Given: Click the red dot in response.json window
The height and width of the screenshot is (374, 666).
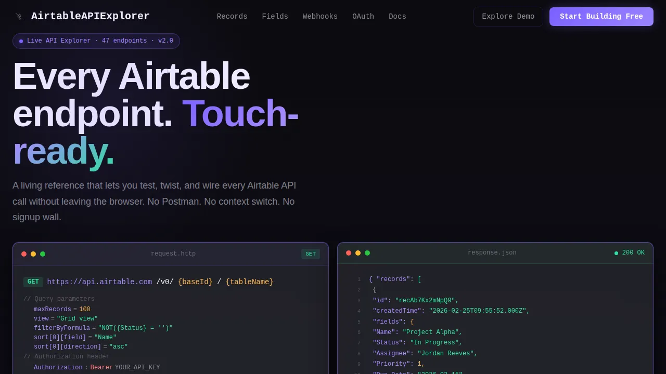Looking at the screenshot, I should (x=349, y=253).
